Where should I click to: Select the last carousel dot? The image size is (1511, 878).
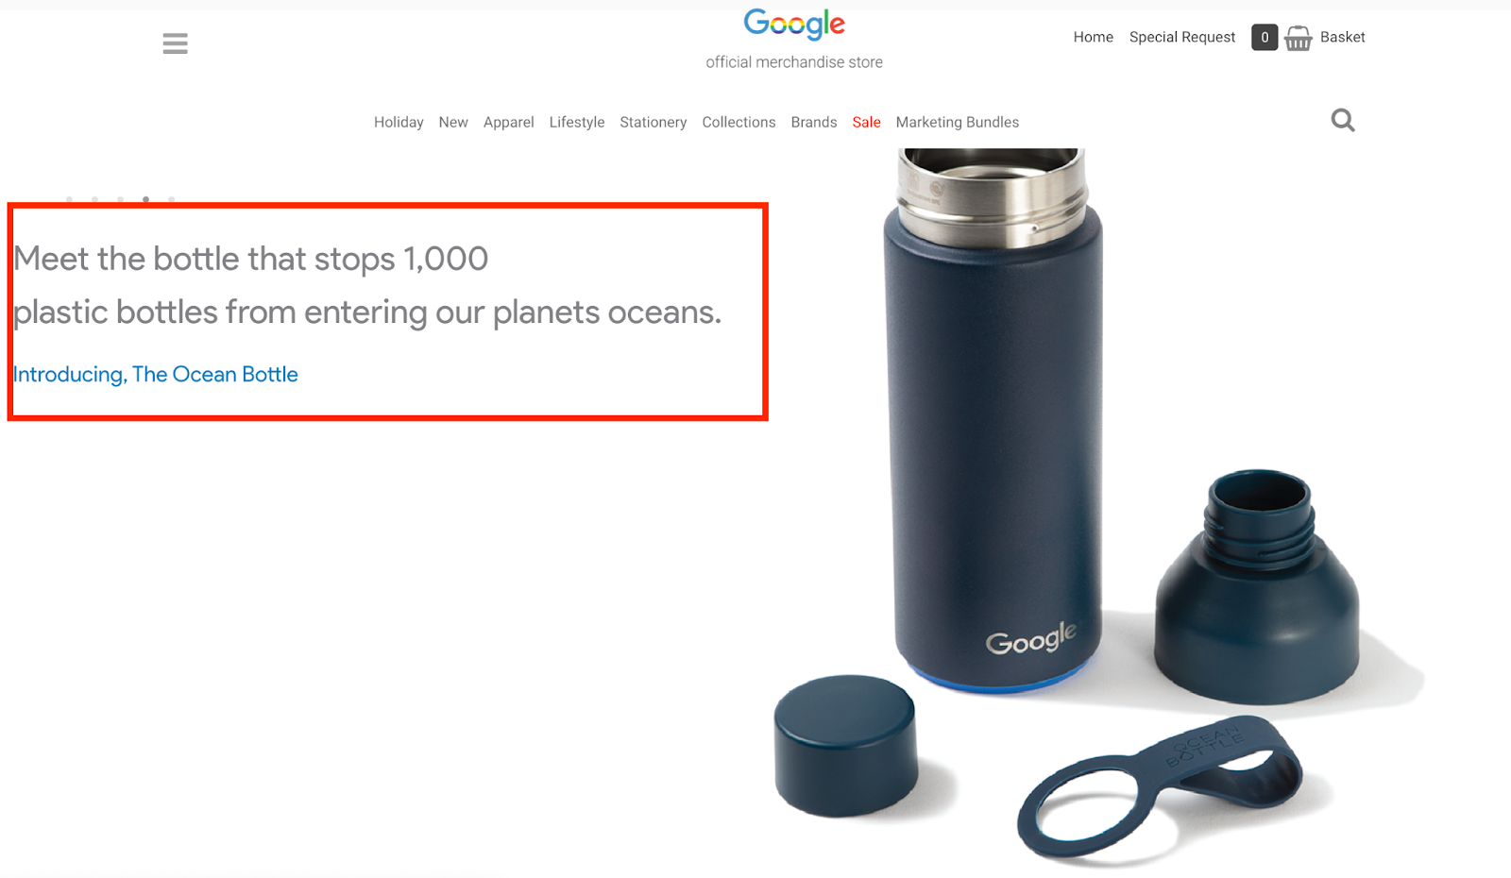pyautogui.click(x=171, y=199)
